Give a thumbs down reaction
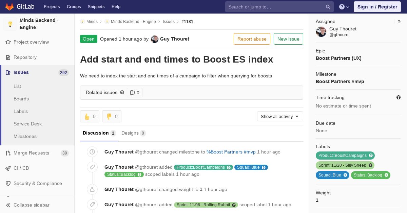This screenshot has height=213, width=407. [112, 116]
